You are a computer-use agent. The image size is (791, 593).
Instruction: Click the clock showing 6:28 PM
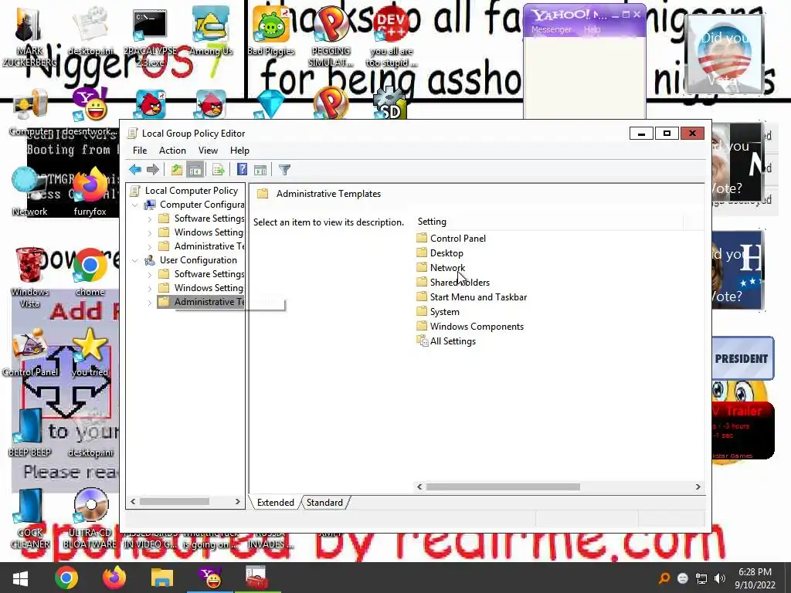point(755,572)
